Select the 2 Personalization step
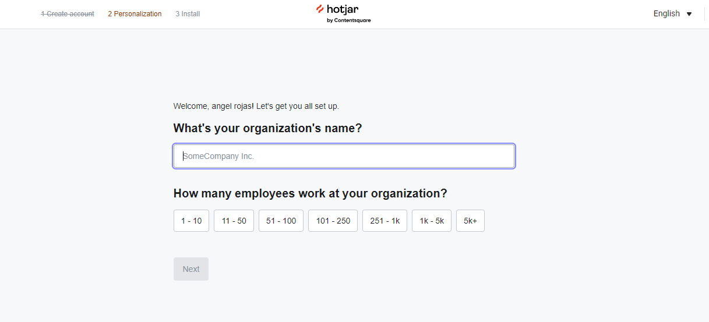Image resolution: width=709 pixels, height=322 pixels. coord(135,14)
